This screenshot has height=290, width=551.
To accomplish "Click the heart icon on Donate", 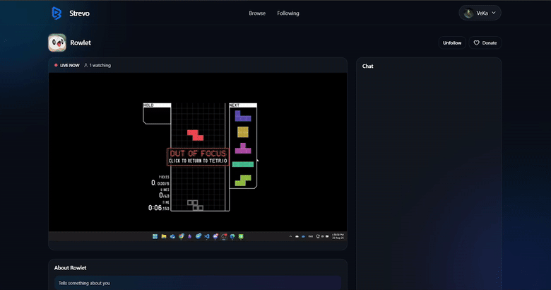I will [477, 43].
